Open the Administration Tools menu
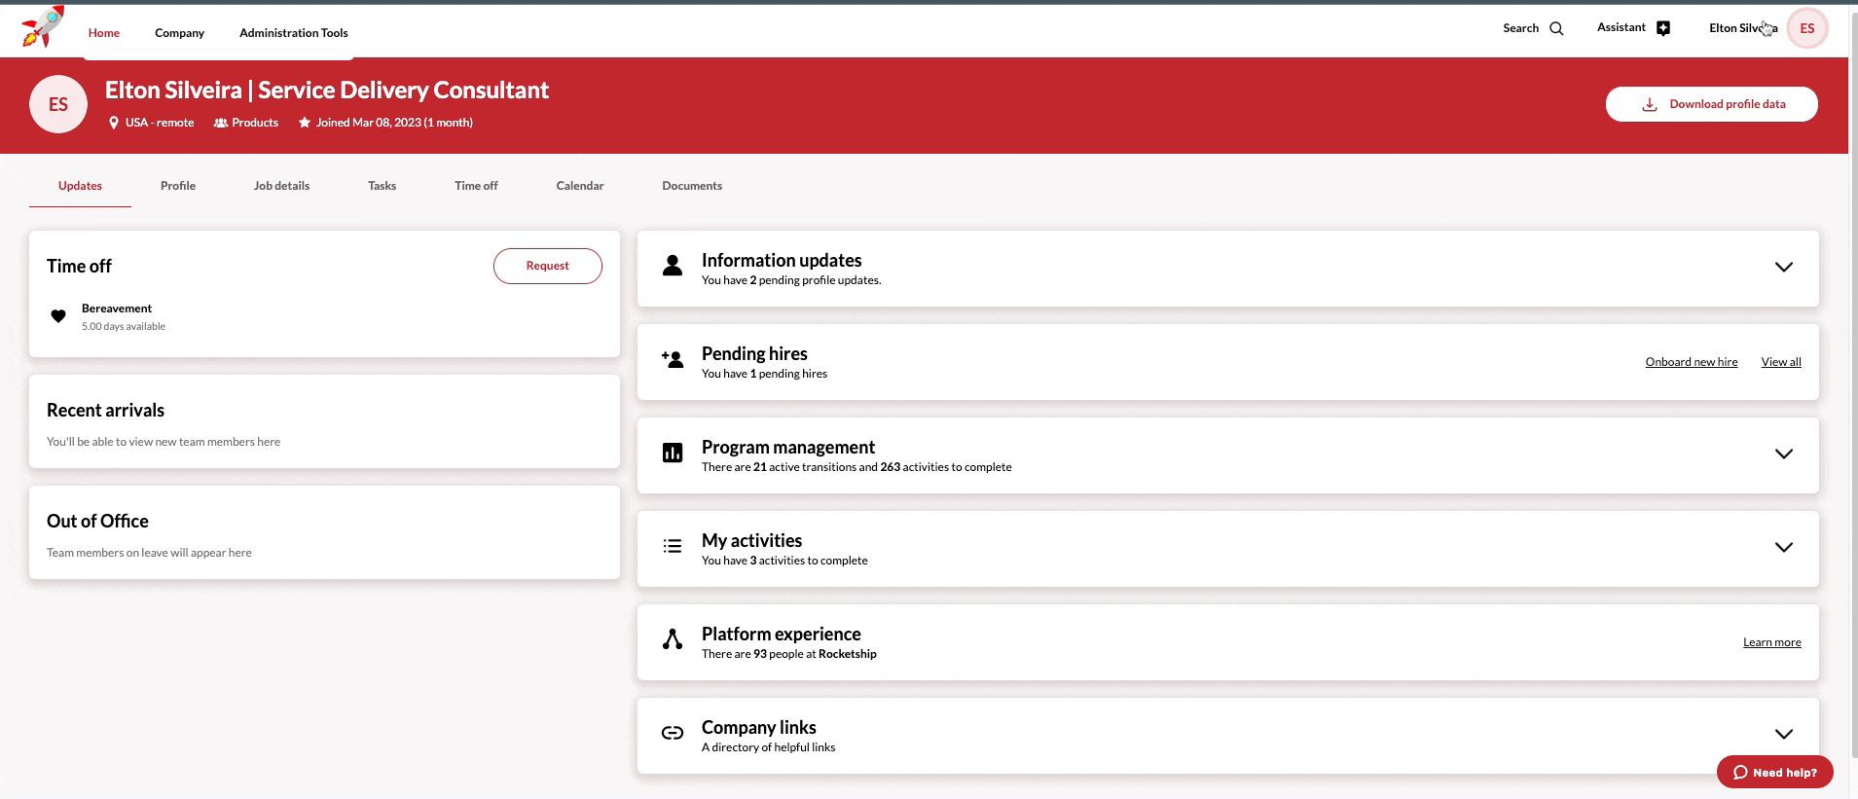This screenshot has width=1858, height=799. (x=293, y=33)
